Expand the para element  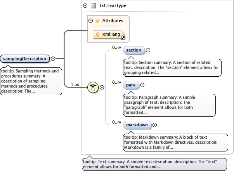(x=142, y=85)
